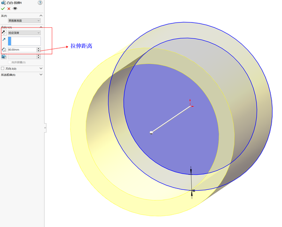282x227 pixels.
Task: Increase depth with the 80.00mm up spinner
Action: coord(39,48)
